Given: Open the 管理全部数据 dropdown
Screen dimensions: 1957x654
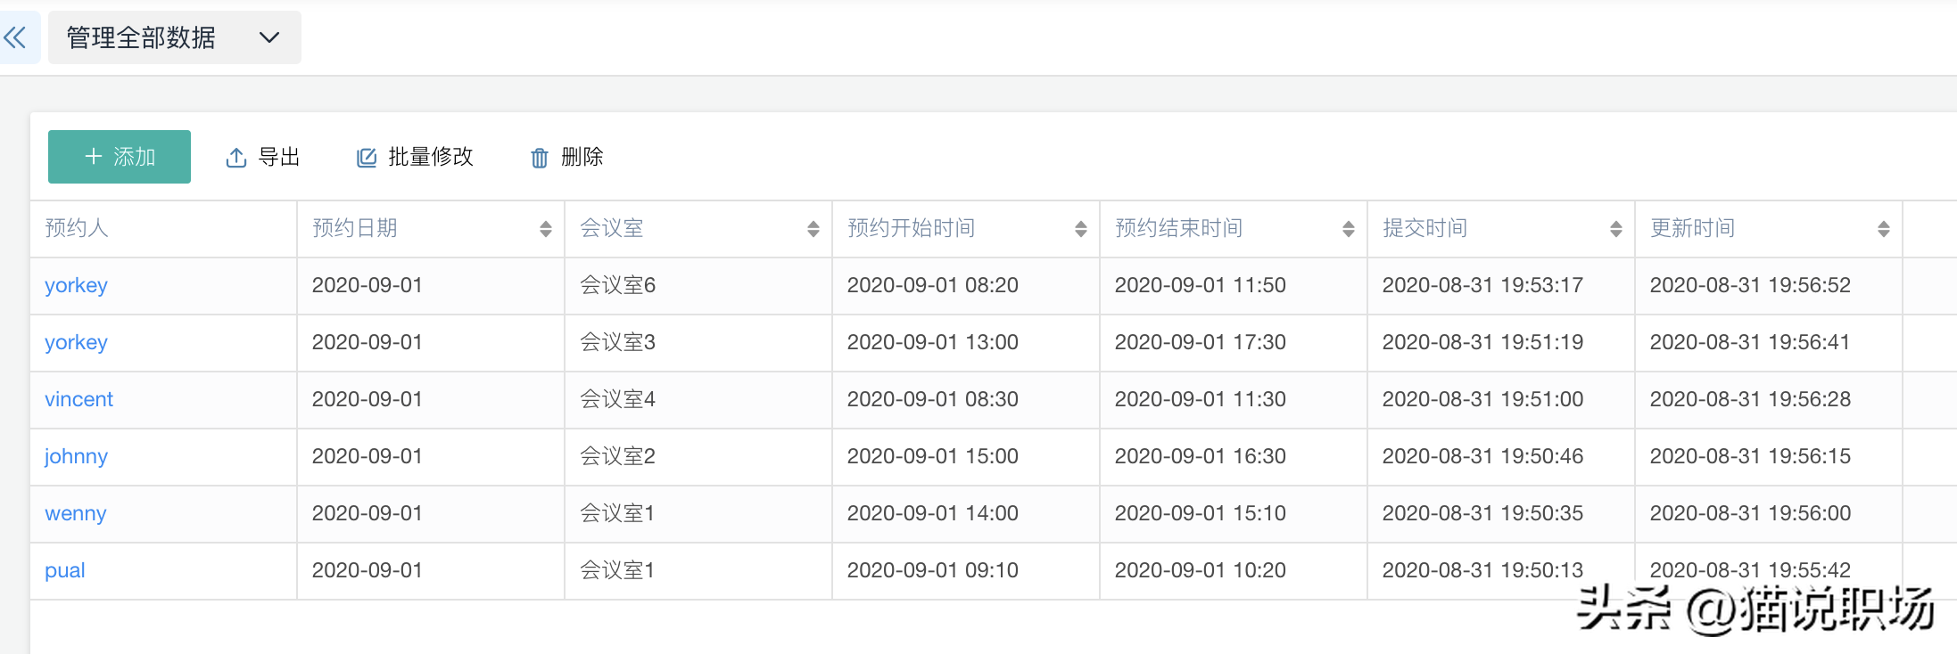Looking at the screenshot, I should (174, 37).
